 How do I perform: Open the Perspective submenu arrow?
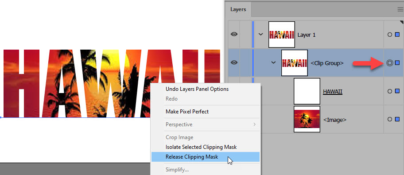(255, 124)
